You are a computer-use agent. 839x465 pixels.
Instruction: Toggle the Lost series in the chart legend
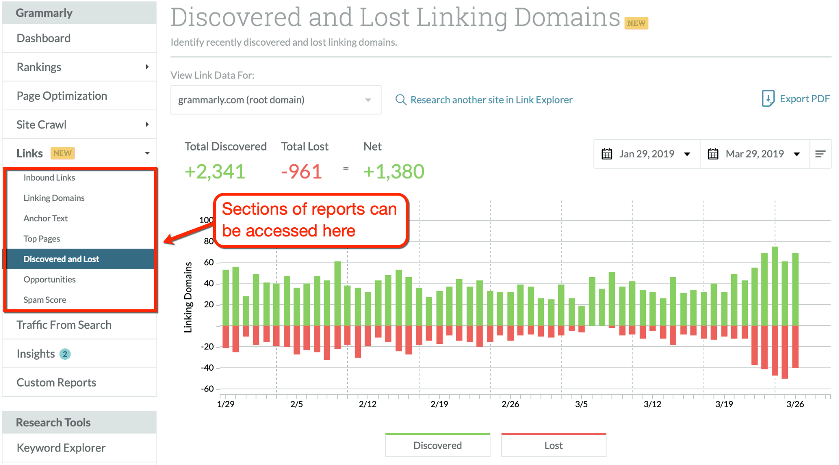coord(553,445)
